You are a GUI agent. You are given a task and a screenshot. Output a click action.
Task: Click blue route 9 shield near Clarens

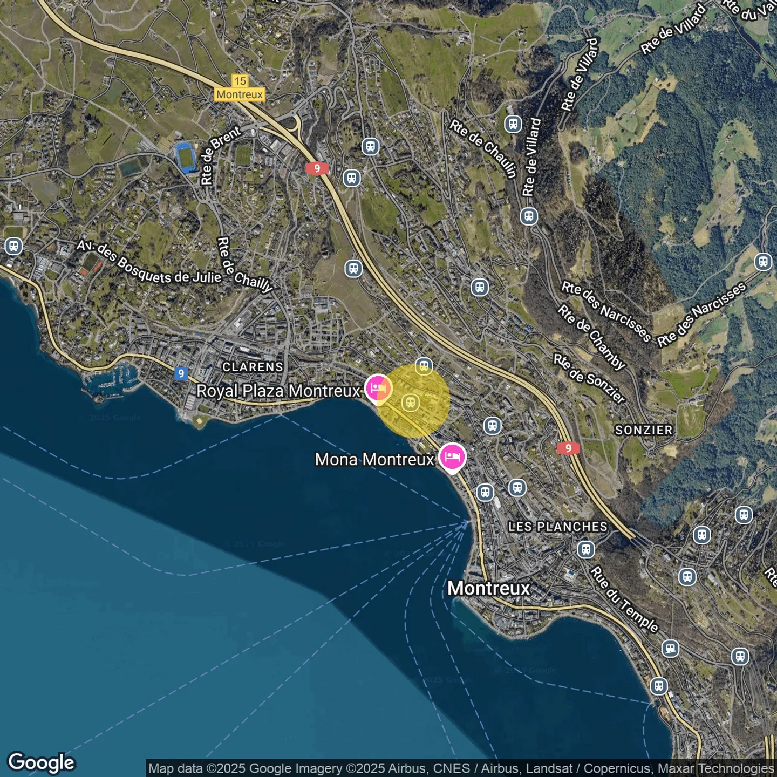pyautogui.click(x=181, y=373)
